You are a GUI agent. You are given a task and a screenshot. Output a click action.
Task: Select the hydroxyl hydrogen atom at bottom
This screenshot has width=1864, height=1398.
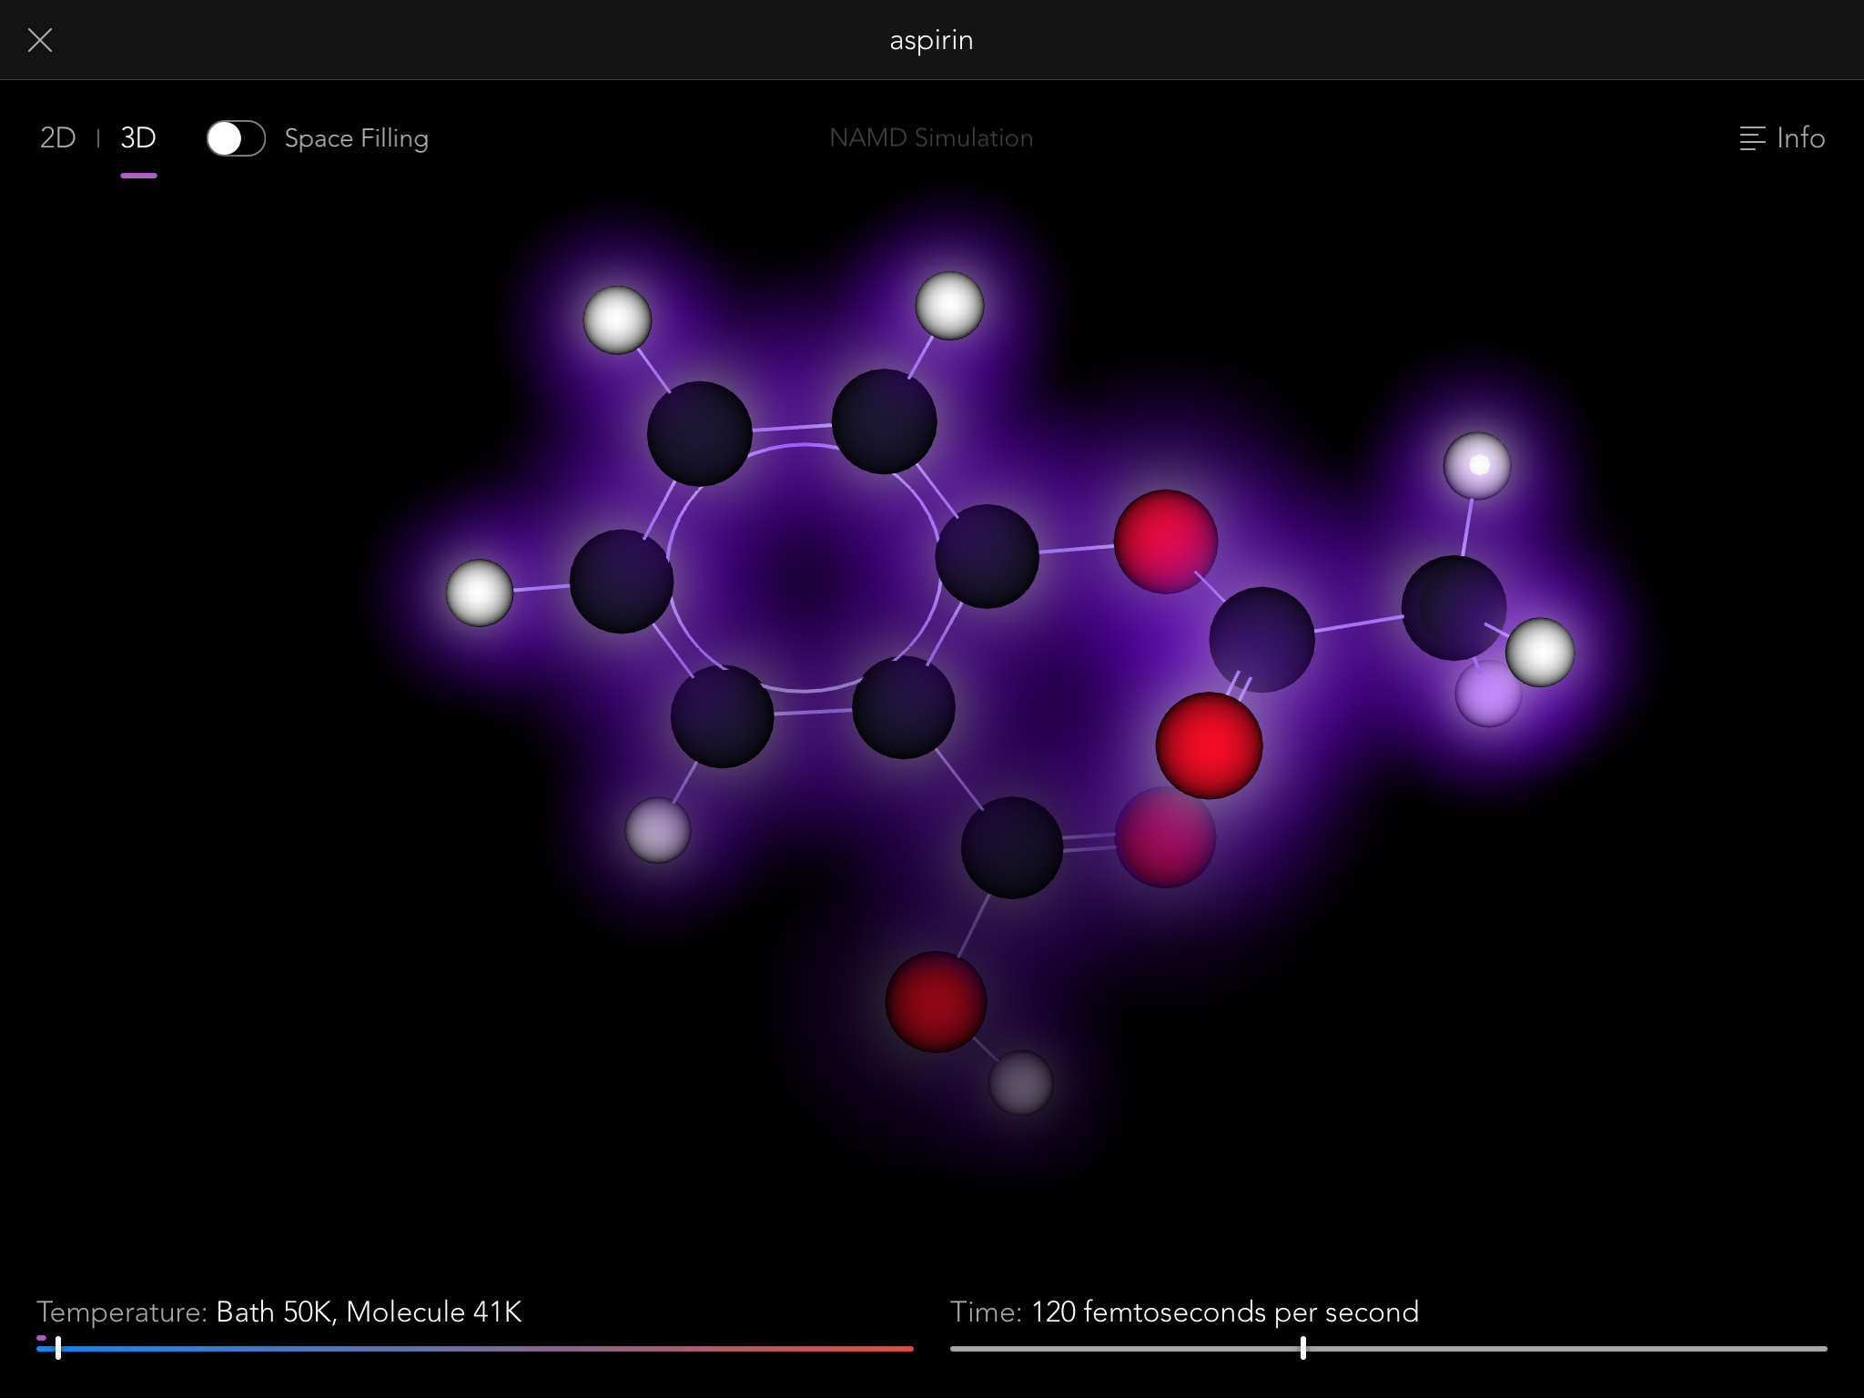click(1019, 1083)
